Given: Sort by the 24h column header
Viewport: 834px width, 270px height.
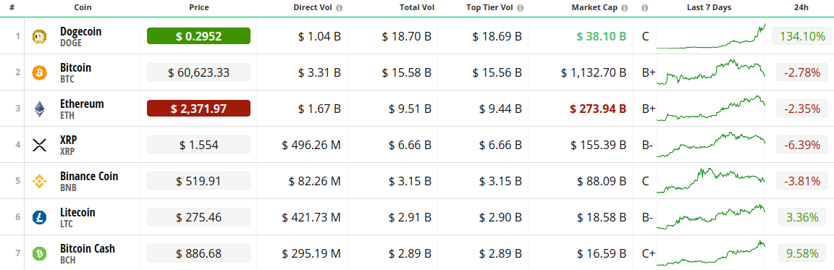Looking at the screenshot, I should (x=799, y=8).
